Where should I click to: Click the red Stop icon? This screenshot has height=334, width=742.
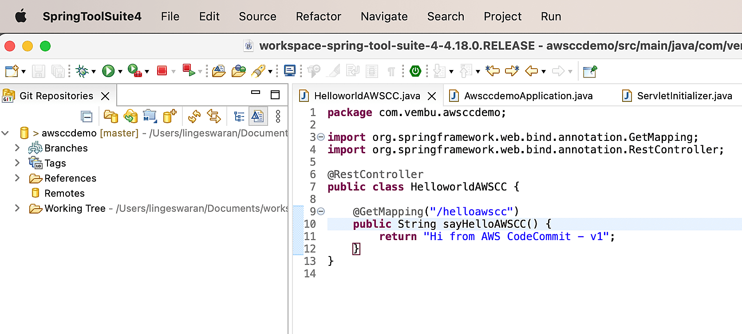(x=162, y=71)
